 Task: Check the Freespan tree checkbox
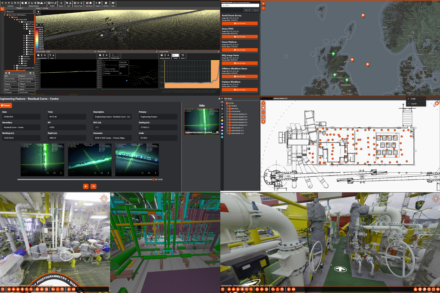22,56
